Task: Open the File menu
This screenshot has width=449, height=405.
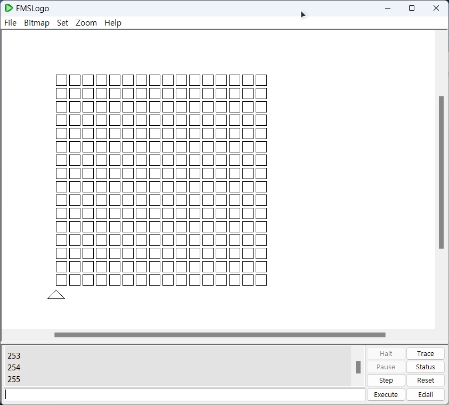Action: (x=10, y=22)
